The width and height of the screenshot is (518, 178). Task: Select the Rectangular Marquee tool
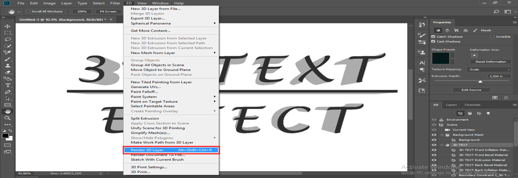click(x=8, y=33)
